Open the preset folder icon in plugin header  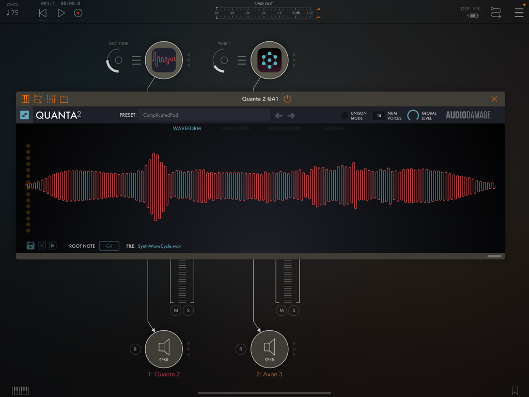click(64, 99)
